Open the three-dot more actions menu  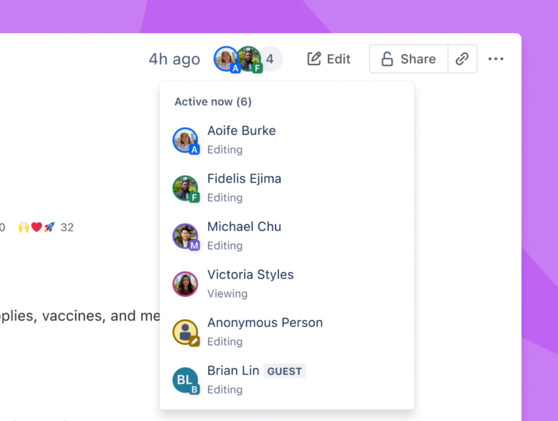(496, 59)
